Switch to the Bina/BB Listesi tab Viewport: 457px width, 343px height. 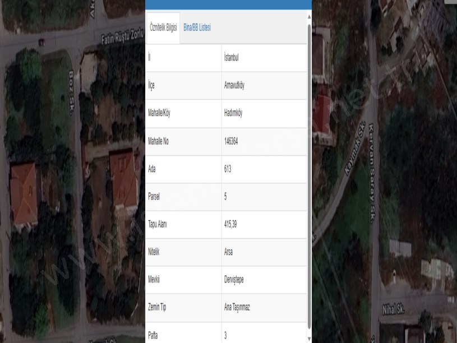(197, 27)
